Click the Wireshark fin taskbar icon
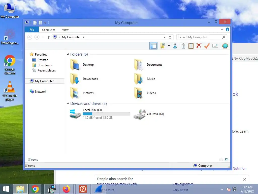This screenshot has width=258, height=194. (x=99, y=189)
